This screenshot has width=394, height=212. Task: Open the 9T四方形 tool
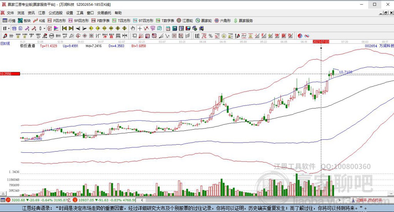coord(143,21)
